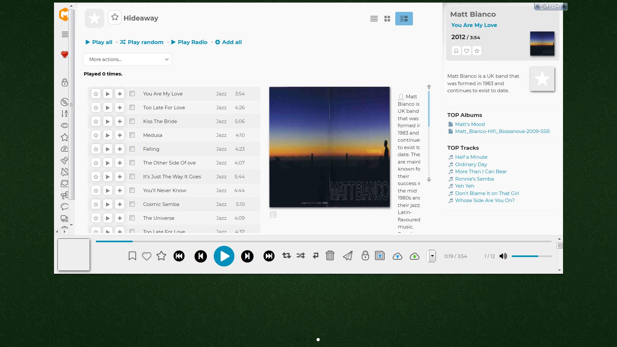
Task: Open the eye icon in left sidebar
Action: [65, 125]
